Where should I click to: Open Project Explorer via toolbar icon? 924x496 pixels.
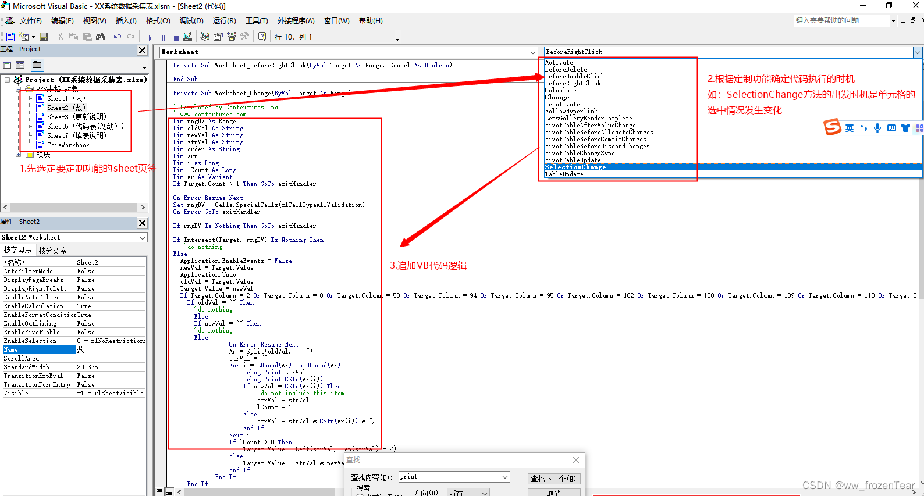tap(205, 37)
